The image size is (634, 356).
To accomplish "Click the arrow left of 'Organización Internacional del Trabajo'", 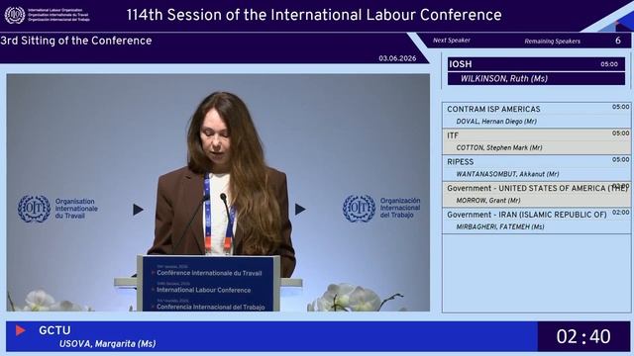I will (300, 209).
